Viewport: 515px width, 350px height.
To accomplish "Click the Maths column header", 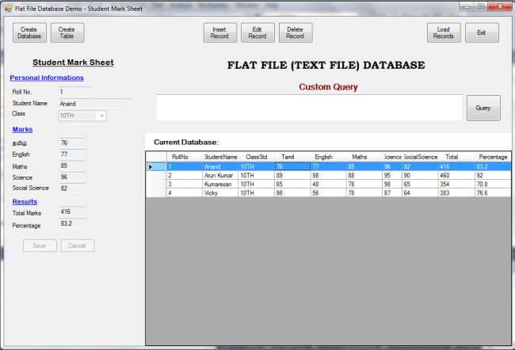I will pos(364,157).
